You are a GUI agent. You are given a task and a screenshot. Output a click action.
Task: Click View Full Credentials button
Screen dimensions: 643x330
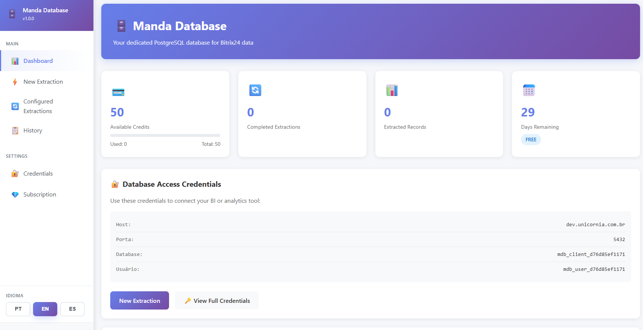tap(217, 301)
